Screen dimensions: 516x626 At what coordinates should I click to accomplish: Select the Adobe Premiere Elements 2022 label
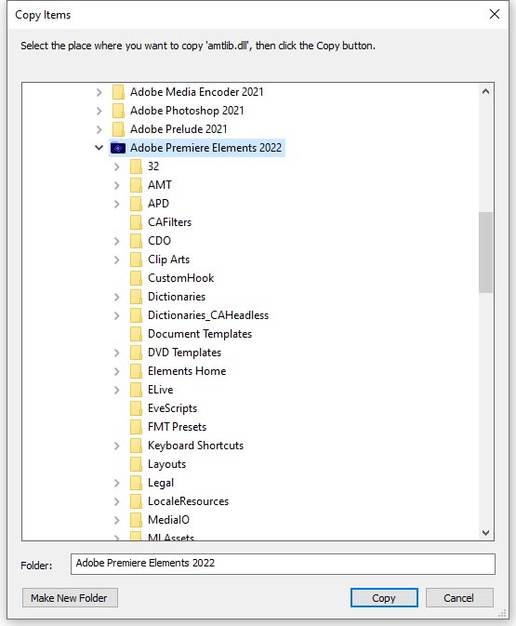pos(205,148)
